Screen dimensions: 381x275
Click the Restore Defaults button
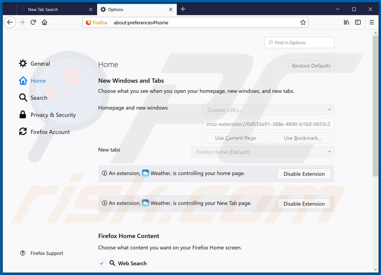pos(311,66)
